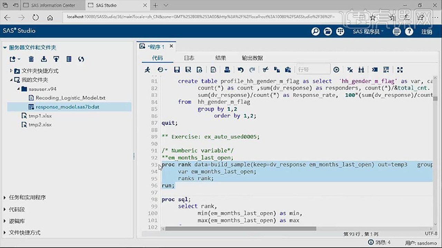
Task: Redo the edit in code editor
Action: click(x=252, y=70)
